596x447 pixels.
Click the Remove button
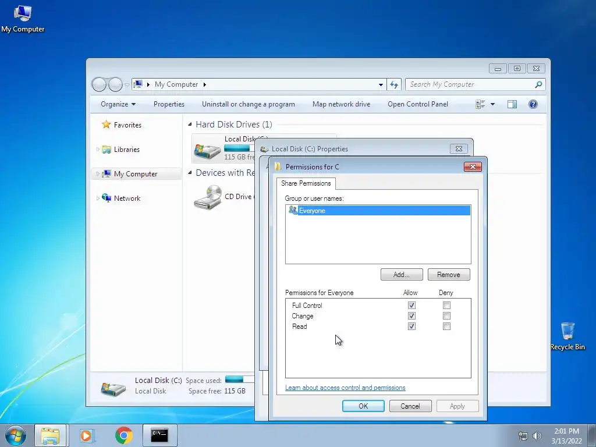point(449,275)
